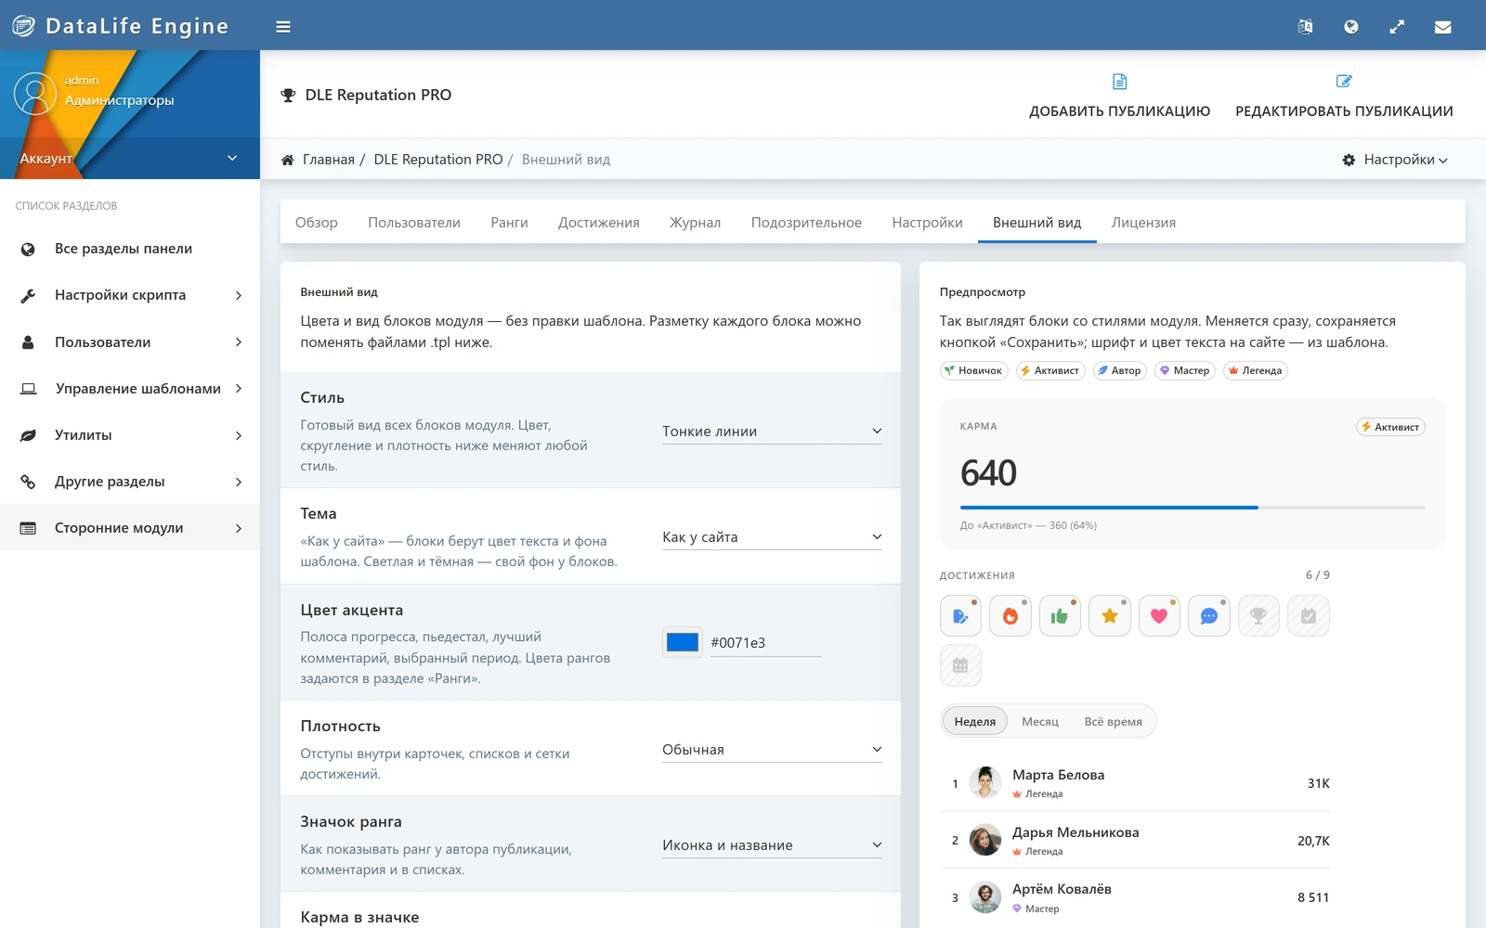Select the pink heart achievement badge

coord(1159,616)
